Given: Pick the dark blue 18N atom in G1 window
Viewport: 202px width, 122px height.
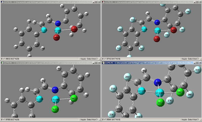Looking at the screenshot, I should click(x=157, y=22).
